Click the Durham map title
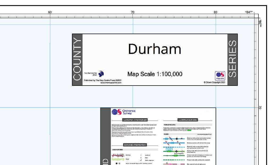 pyautogui.click(x=155, y=49)
